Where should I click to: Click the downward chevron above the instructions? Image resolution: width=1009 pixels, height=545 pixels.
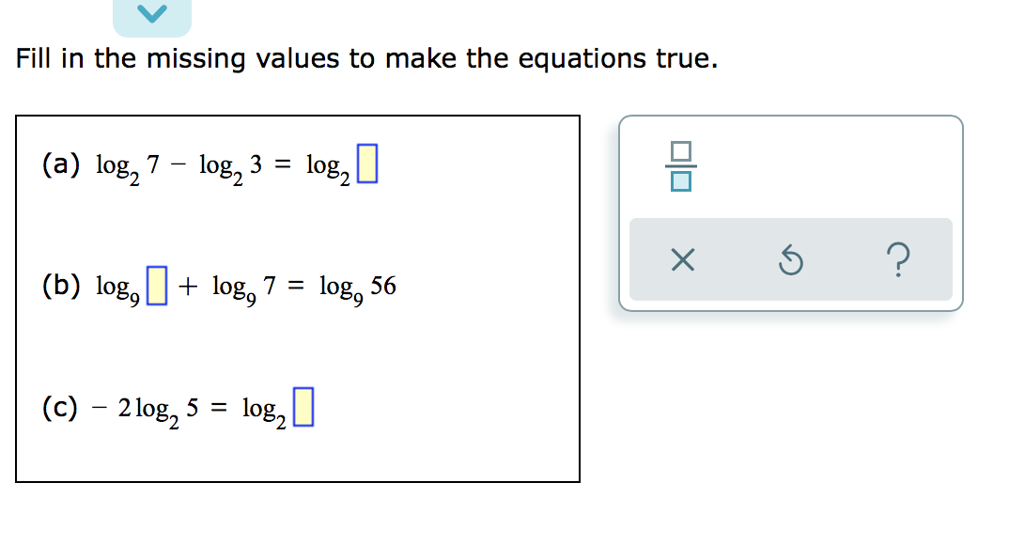[x=153, y=13]
